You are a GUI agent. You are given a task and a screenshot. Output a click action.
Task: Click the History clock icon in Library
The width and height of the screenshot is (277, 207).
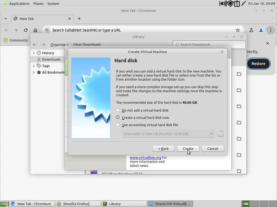click(x=39, y=53)
